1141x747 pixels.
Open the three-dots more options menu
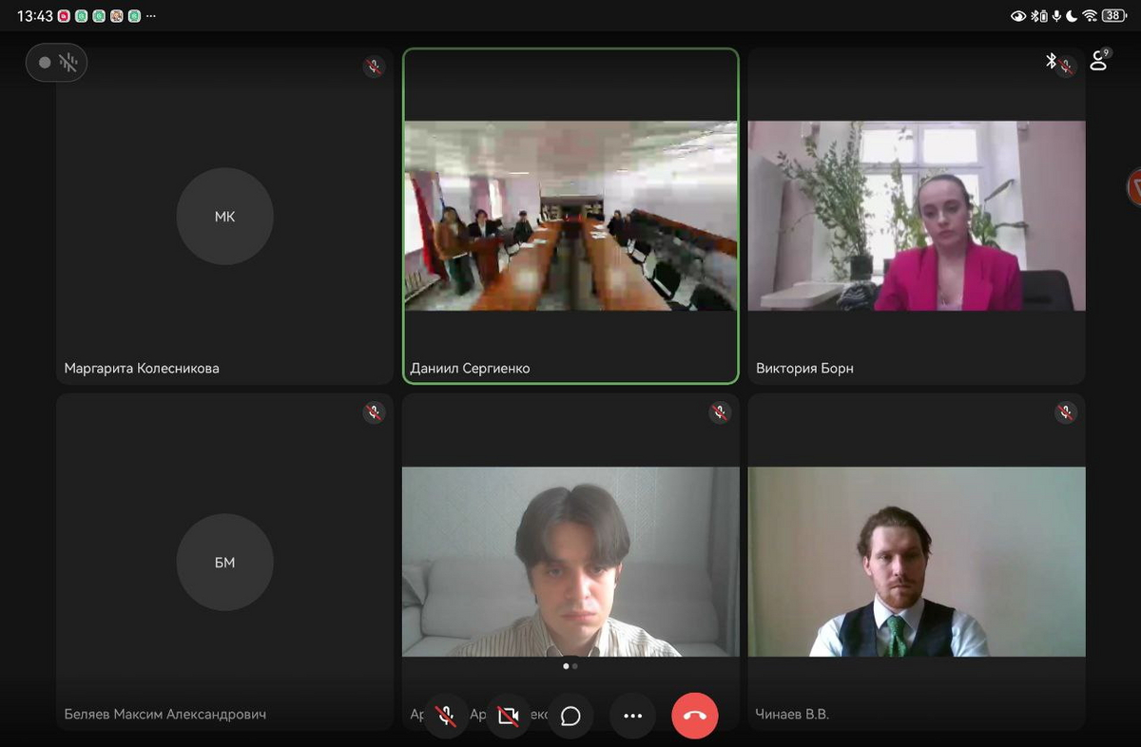(x=632, y=716)
